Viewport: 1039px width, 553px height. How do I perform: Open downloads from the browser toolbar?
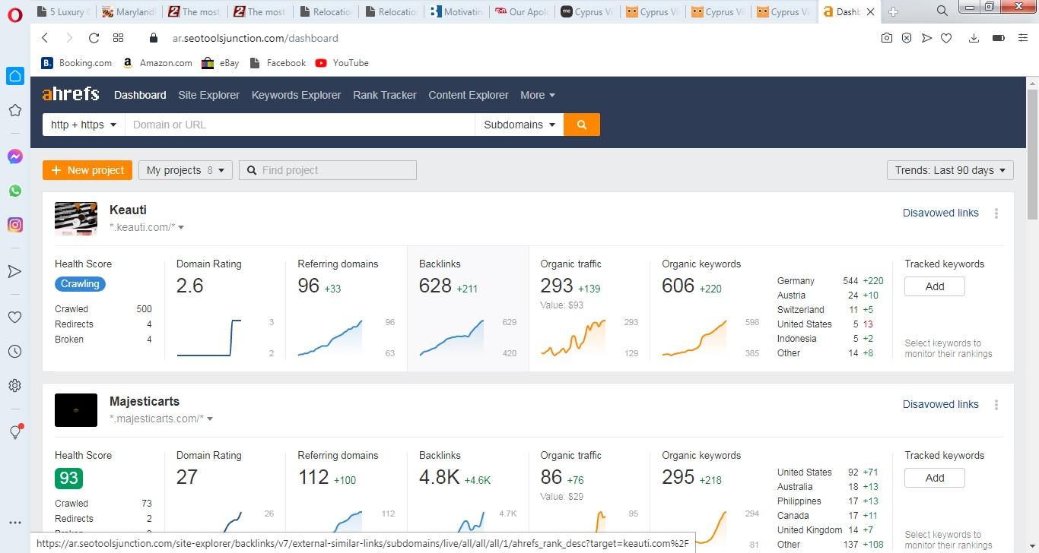coord(974,37)
